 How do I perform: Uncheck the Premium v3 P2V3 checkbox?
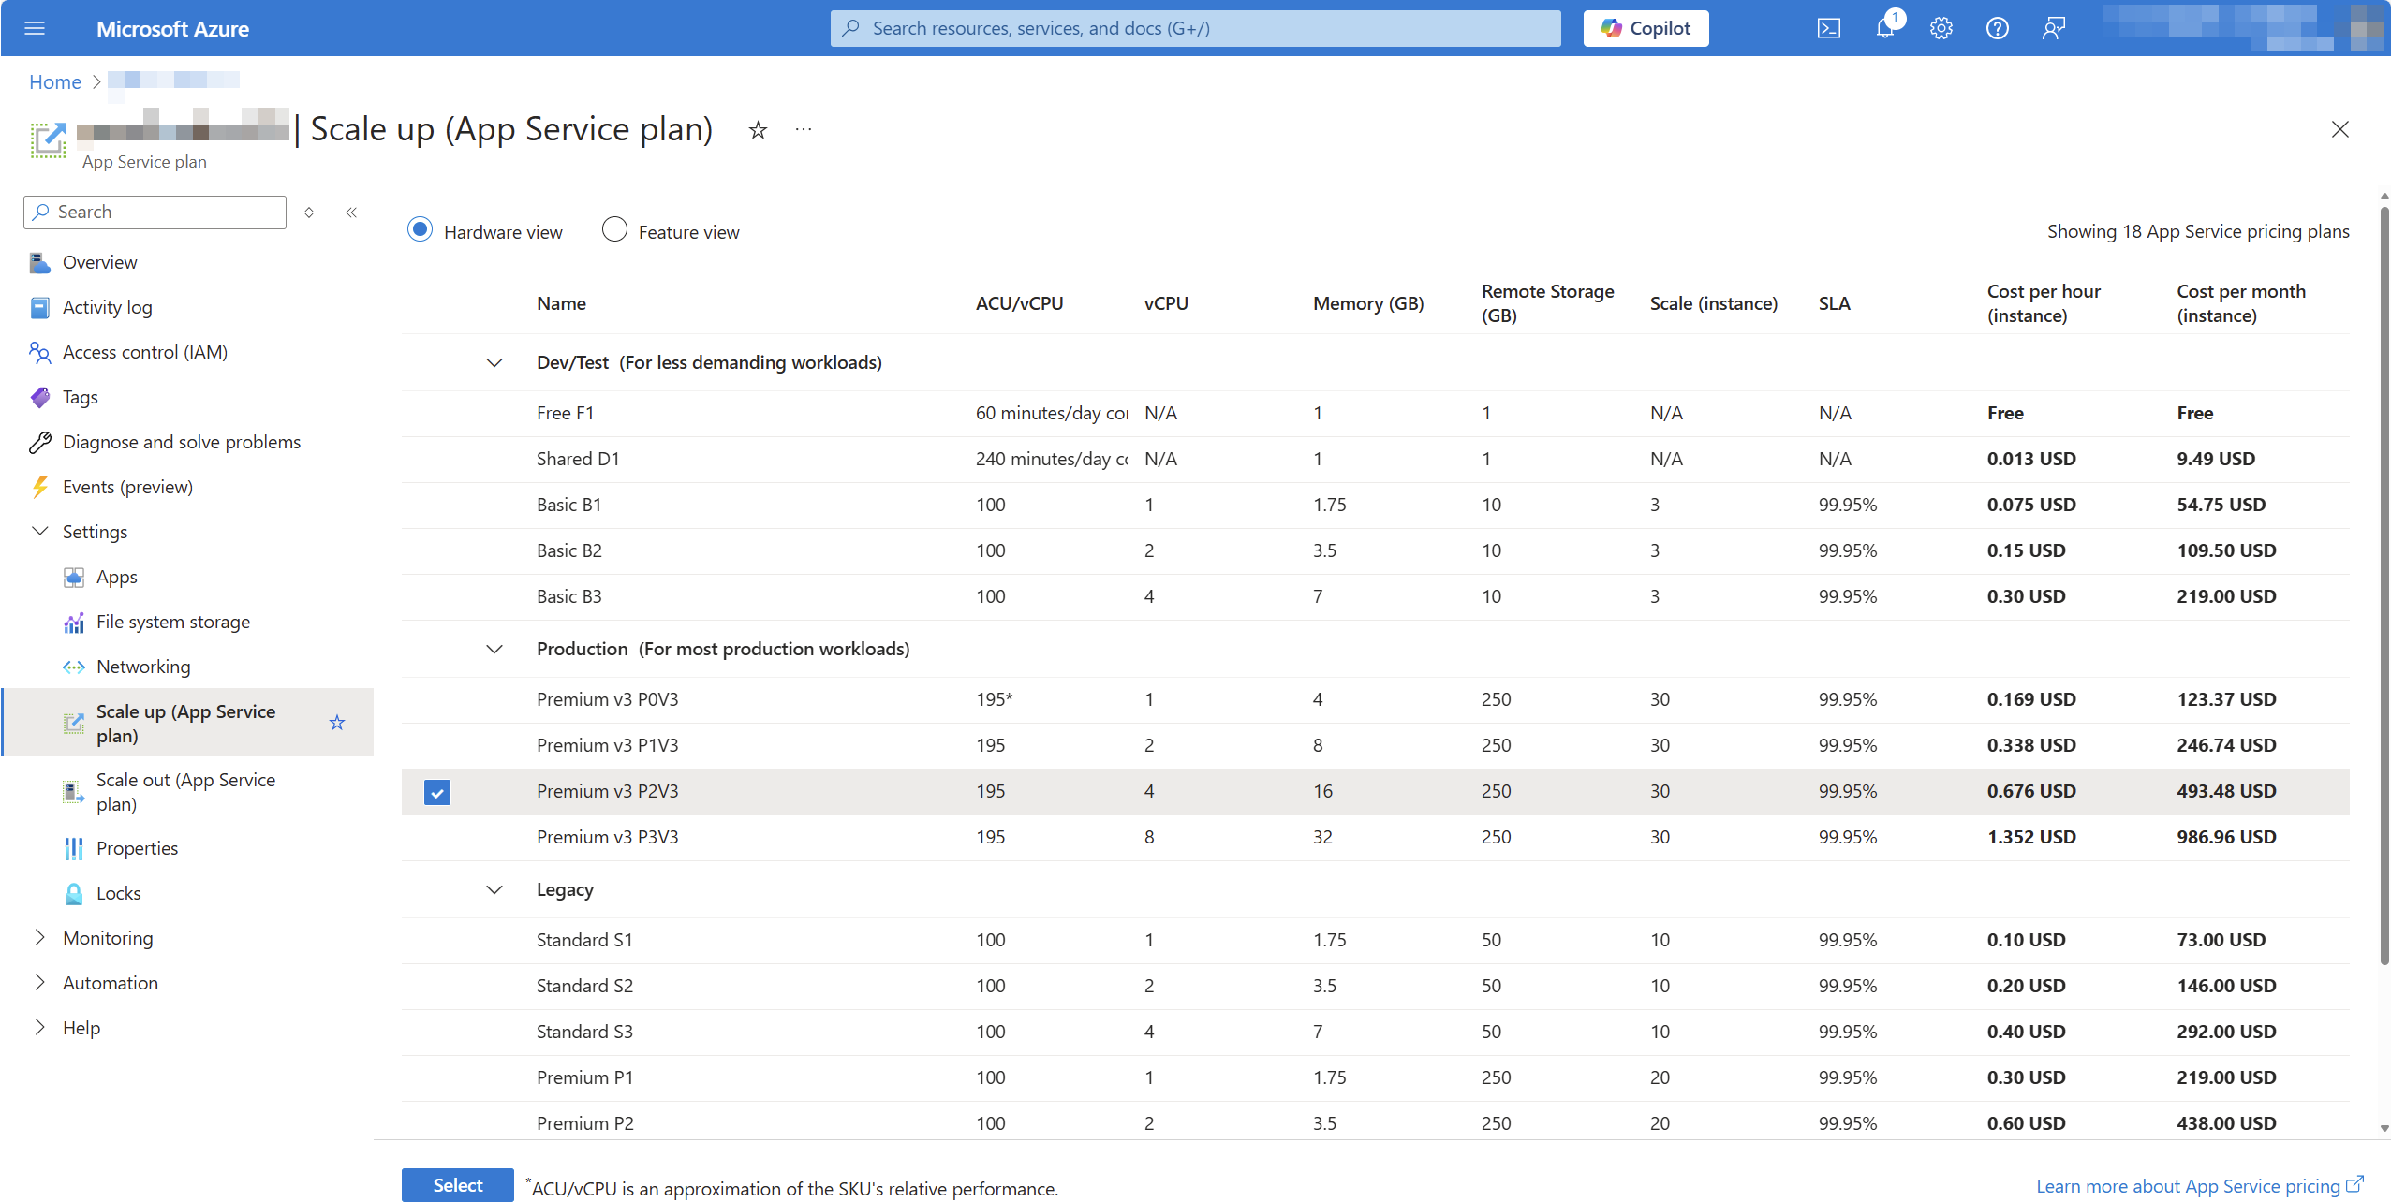(437, 792)
